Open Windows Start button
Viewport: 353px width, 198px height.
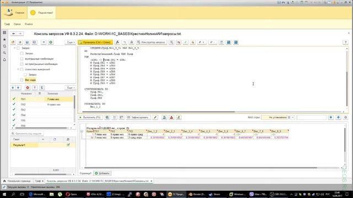click(x=4, y=194)
